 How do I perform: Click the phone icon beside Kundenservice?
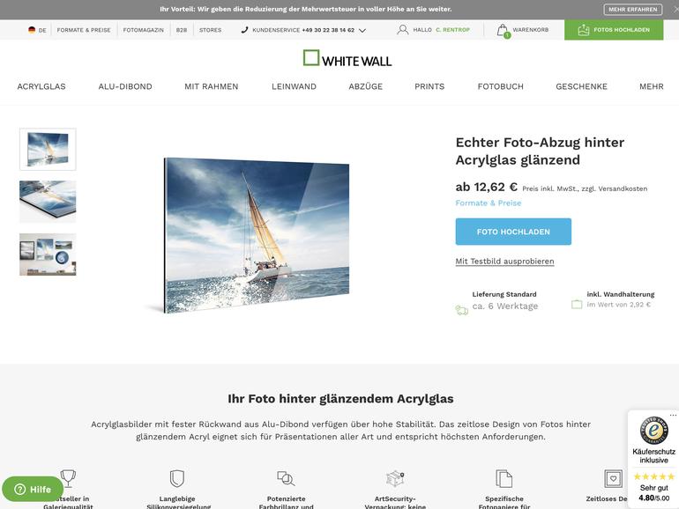pyautogui.click(x=244, y=29)
